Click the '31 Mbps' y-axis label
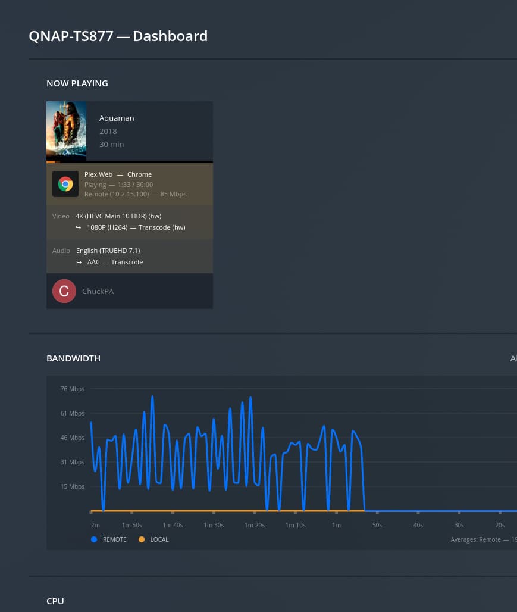 [x=73, y=462]
